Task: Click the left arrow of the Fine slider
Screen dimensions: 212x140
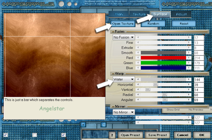Action: pyautogui.click(x=138, y=43)
